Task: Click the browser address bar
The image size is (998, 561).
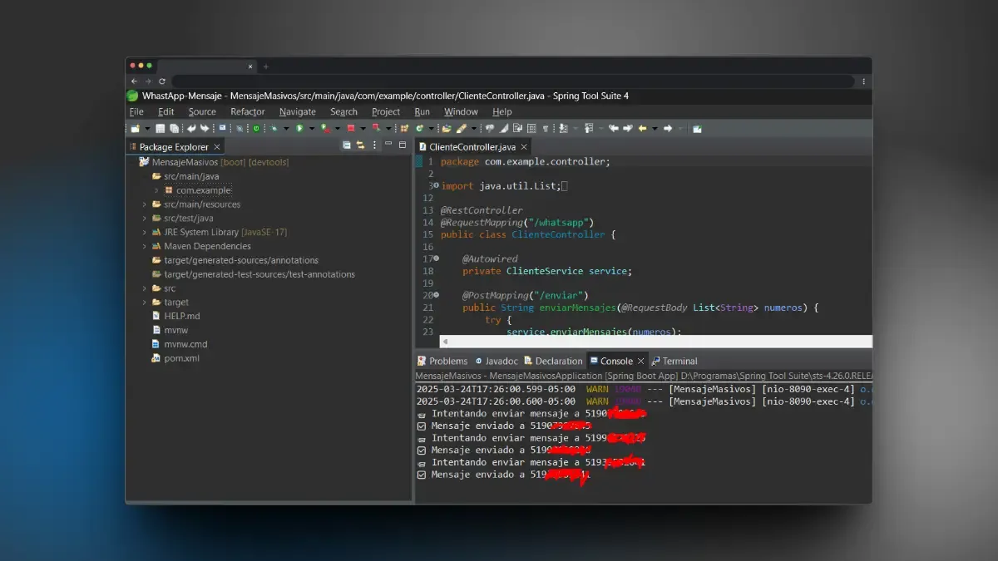Action: (x=514, y=81)
